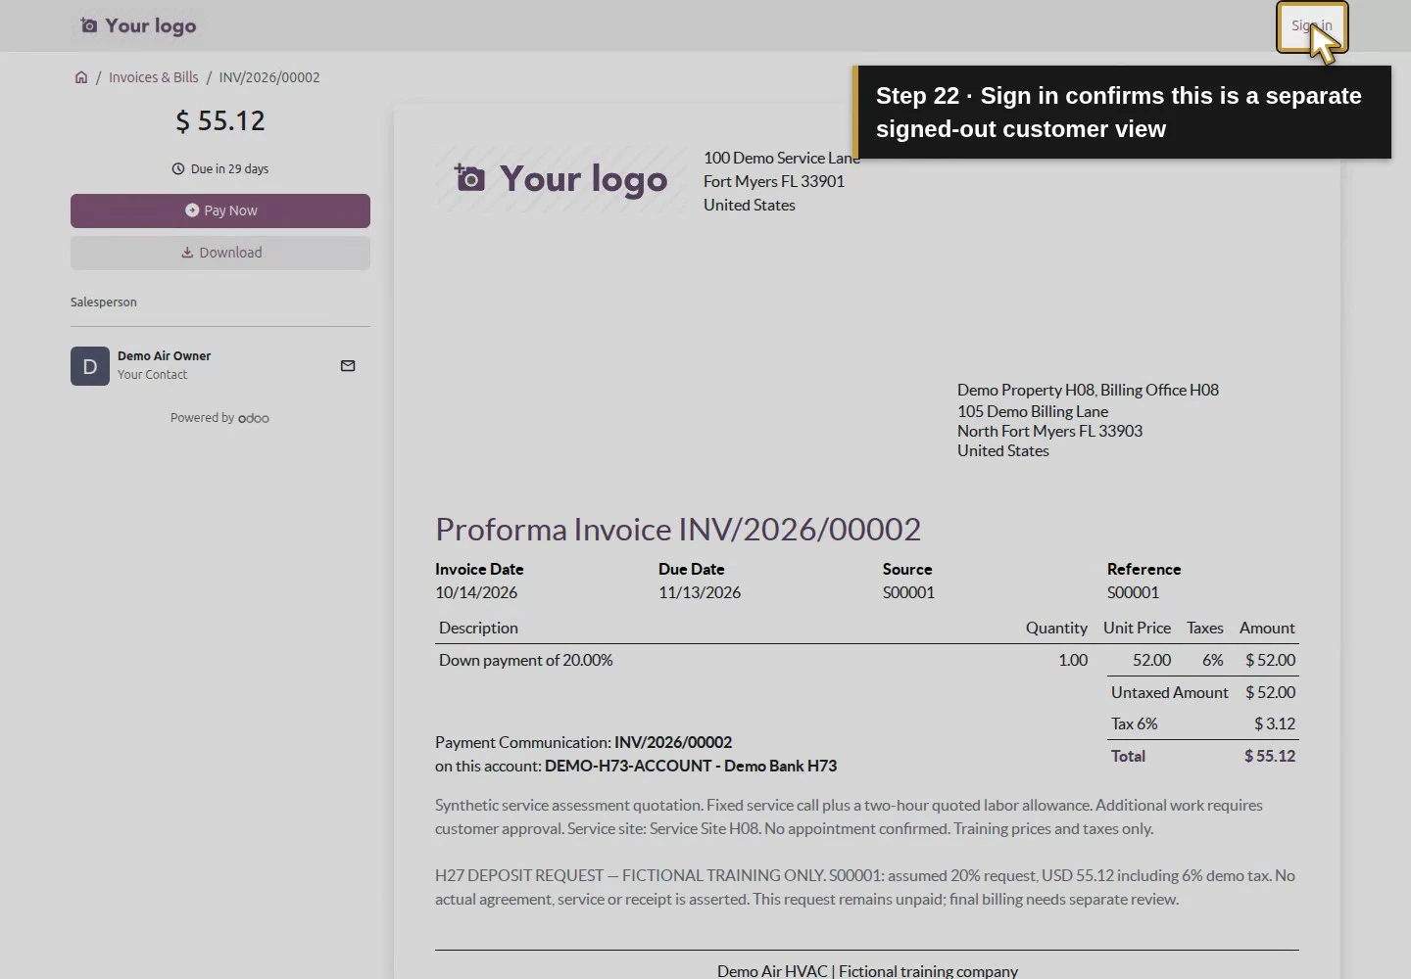Email the salesperson via envelope icon
The image size is (1411, 979).
(x=348, y=366)
